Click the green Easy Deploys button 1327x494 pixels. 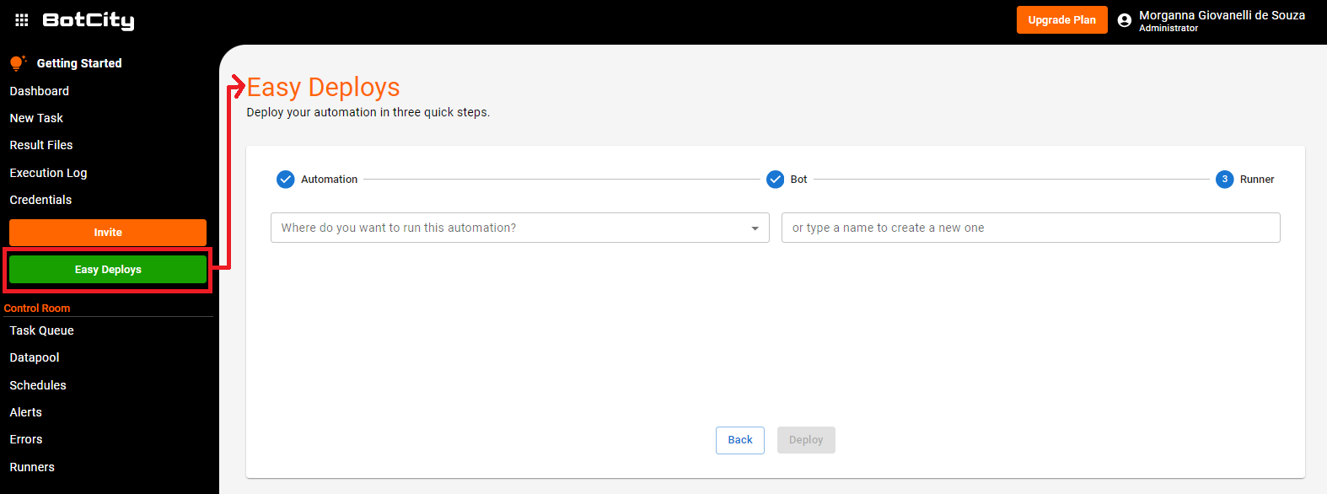tap(108, 270)
